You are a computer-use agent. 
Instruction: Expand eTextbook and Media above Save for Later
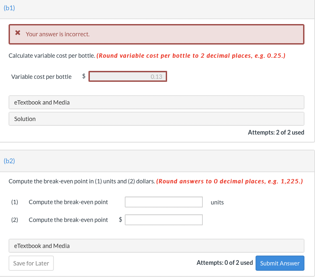(x=156, y=246)
